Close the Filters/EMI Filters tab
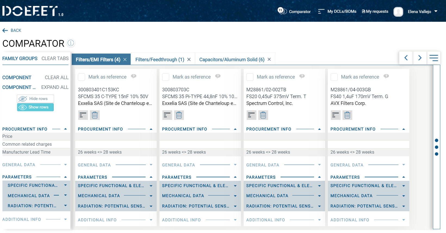The image size is (446, 233). coord(125,60)
